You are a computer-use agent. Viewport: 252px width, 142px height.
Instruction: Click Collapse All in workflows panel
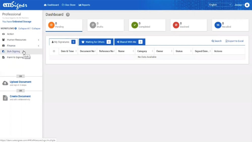point(24,28)
